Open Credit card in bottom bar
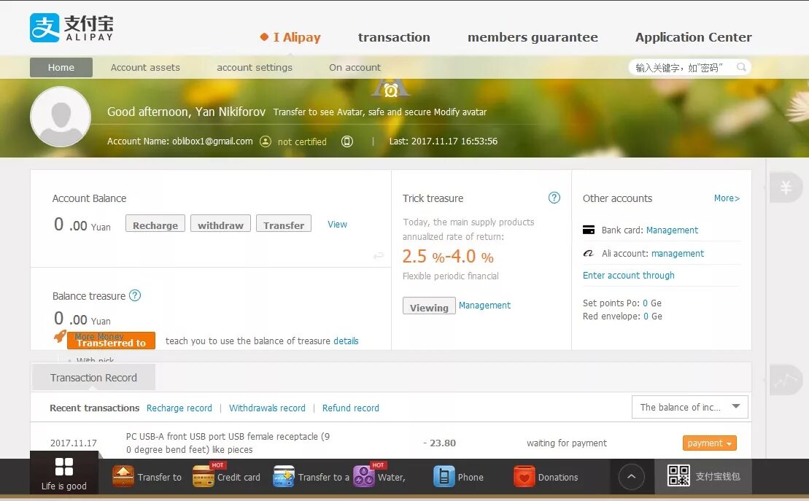This screenshot has height=501, width=809. click(226, 477)
